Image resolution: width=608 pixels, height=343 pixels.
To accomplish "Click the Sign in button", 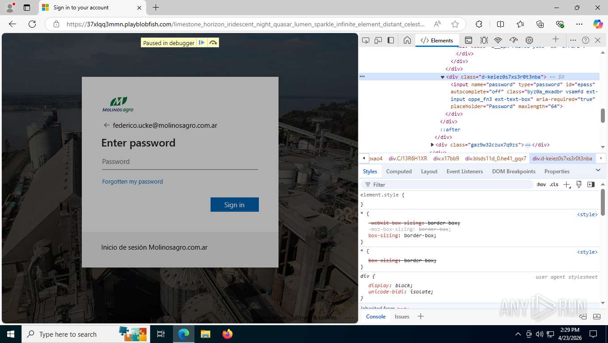I will [x=235, y=205].
